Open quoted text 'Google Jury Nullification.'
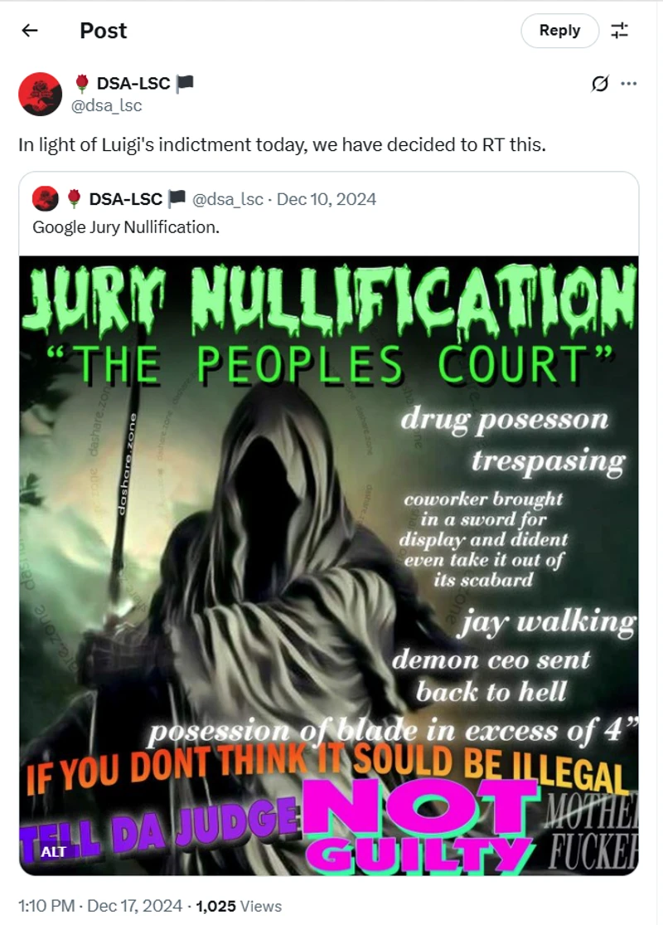 [x=126, y=227]
